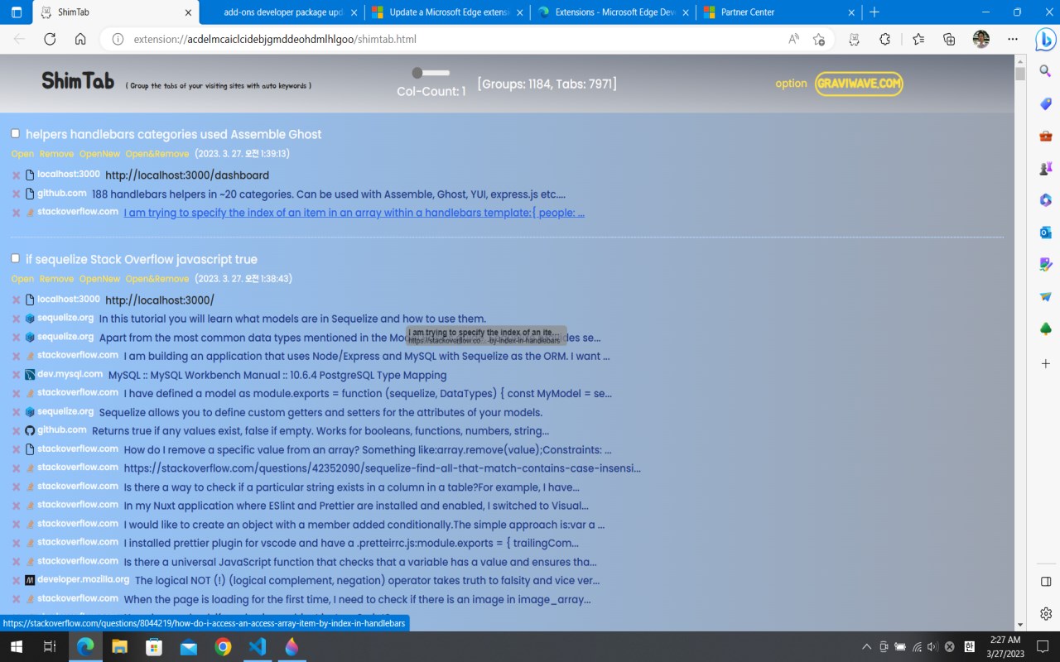Click the user profile avatar
Image resolution: width=1060 pixels, height=662 pixels.
pyautogui.click(x=980, y=39)
